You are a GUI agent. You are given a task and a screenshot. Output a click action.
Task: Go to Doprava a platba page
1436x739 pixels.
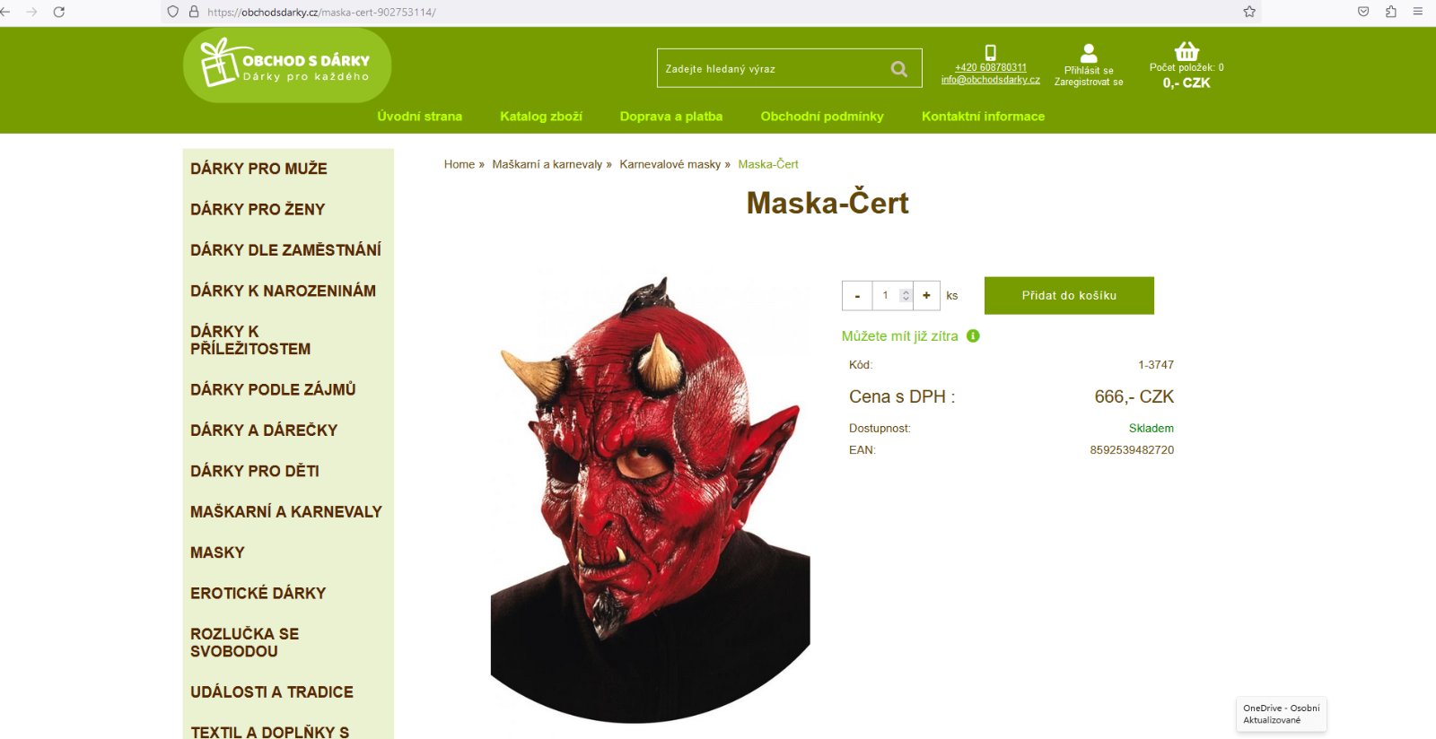pos(671,117)
